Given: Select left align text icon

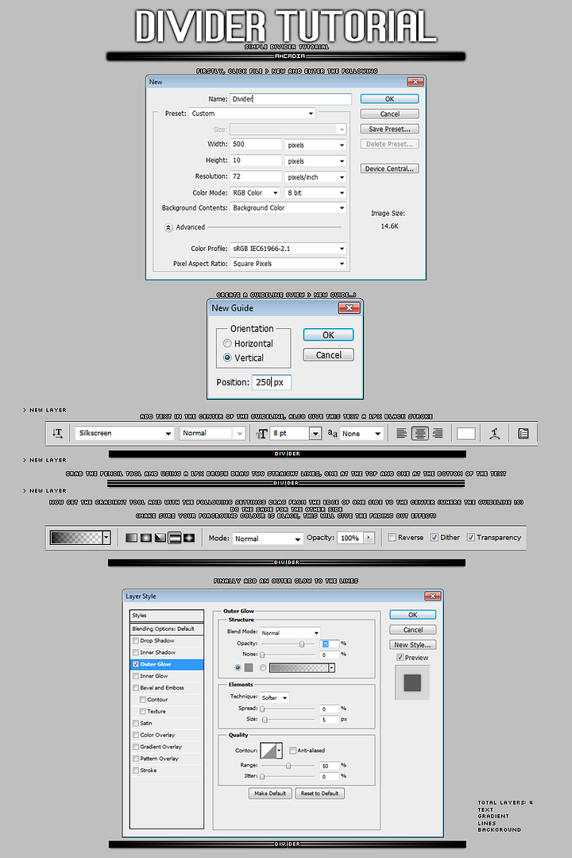Looking at the screenshot, I should point(402,434).
